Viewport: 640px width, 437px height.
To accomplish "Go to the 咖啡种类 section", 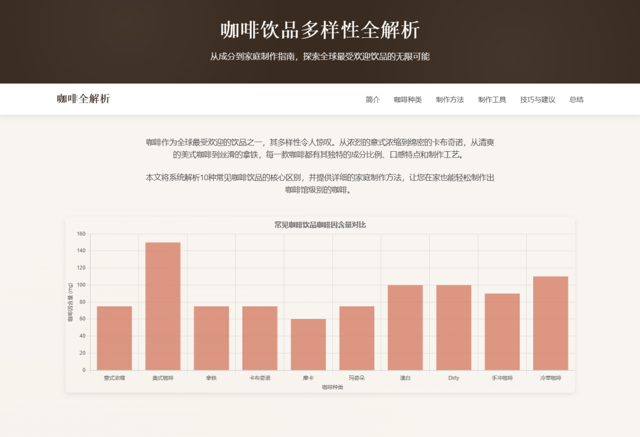I will coord(408,100).
